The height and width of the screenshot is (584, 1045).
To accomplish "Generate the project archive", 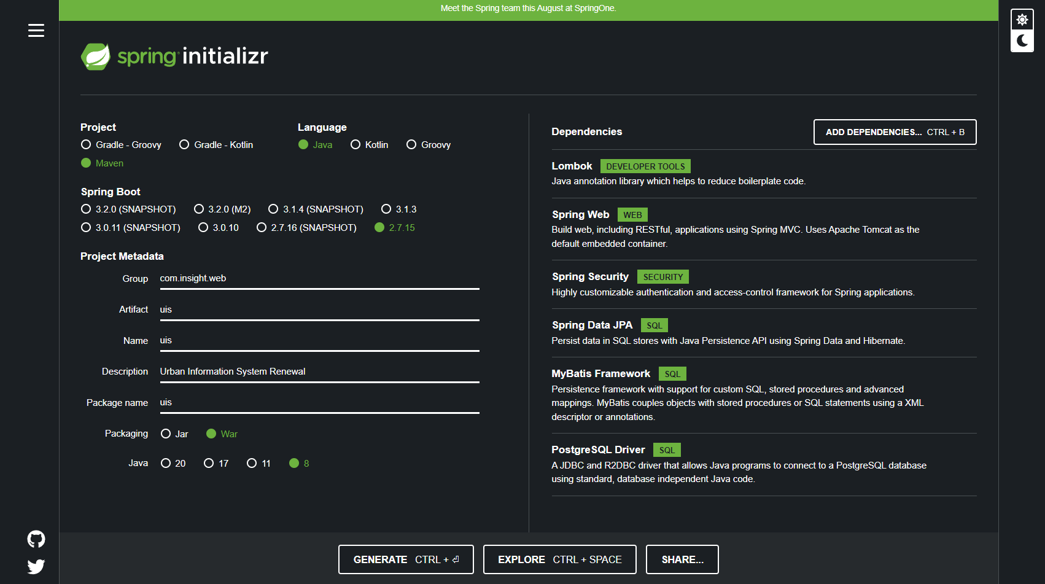I will [x=406, y=559].
